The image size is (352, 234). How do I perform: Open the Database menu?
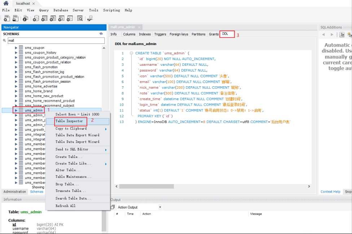[61, 10]
